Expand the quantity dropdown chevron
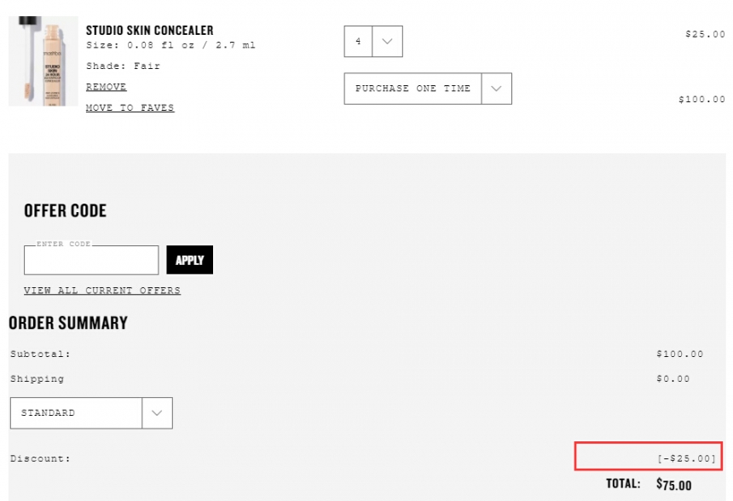Viewport: 733px width, 501px height. [x=387, y=42]
